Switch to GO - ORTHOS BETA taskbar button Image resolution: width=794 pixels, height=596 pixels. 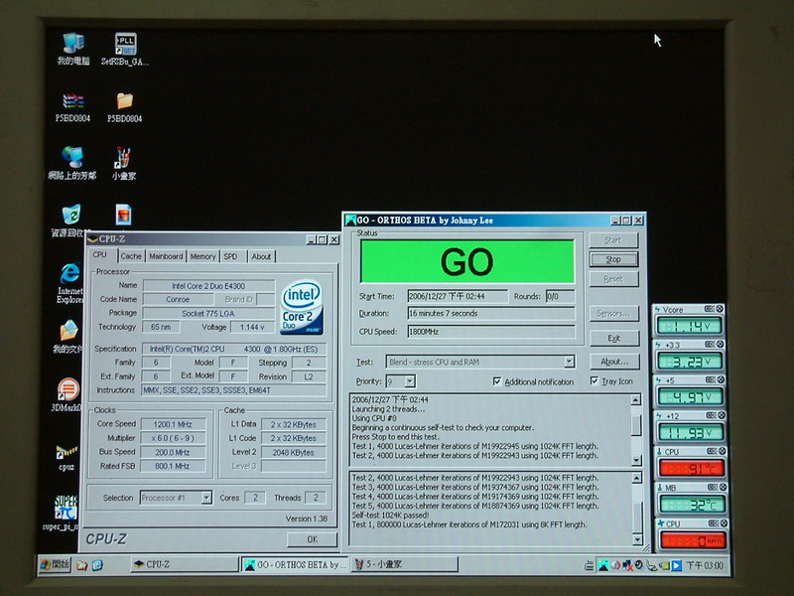coord(295,564)
